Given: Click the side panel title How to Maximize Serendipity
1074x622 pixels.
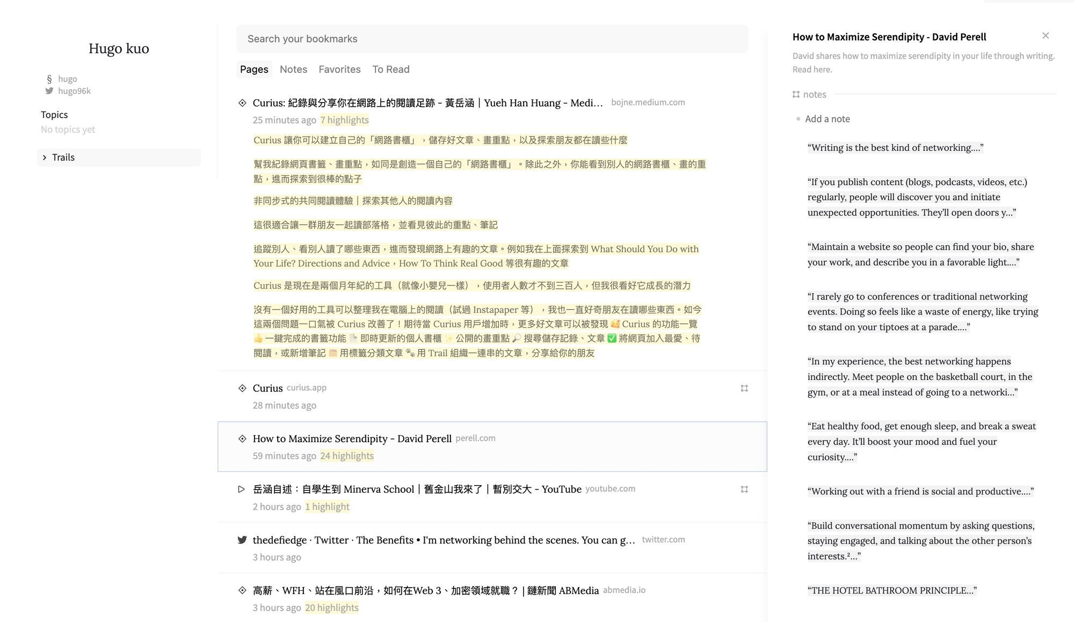Looking at the screenshot, I should coord(889,37).
